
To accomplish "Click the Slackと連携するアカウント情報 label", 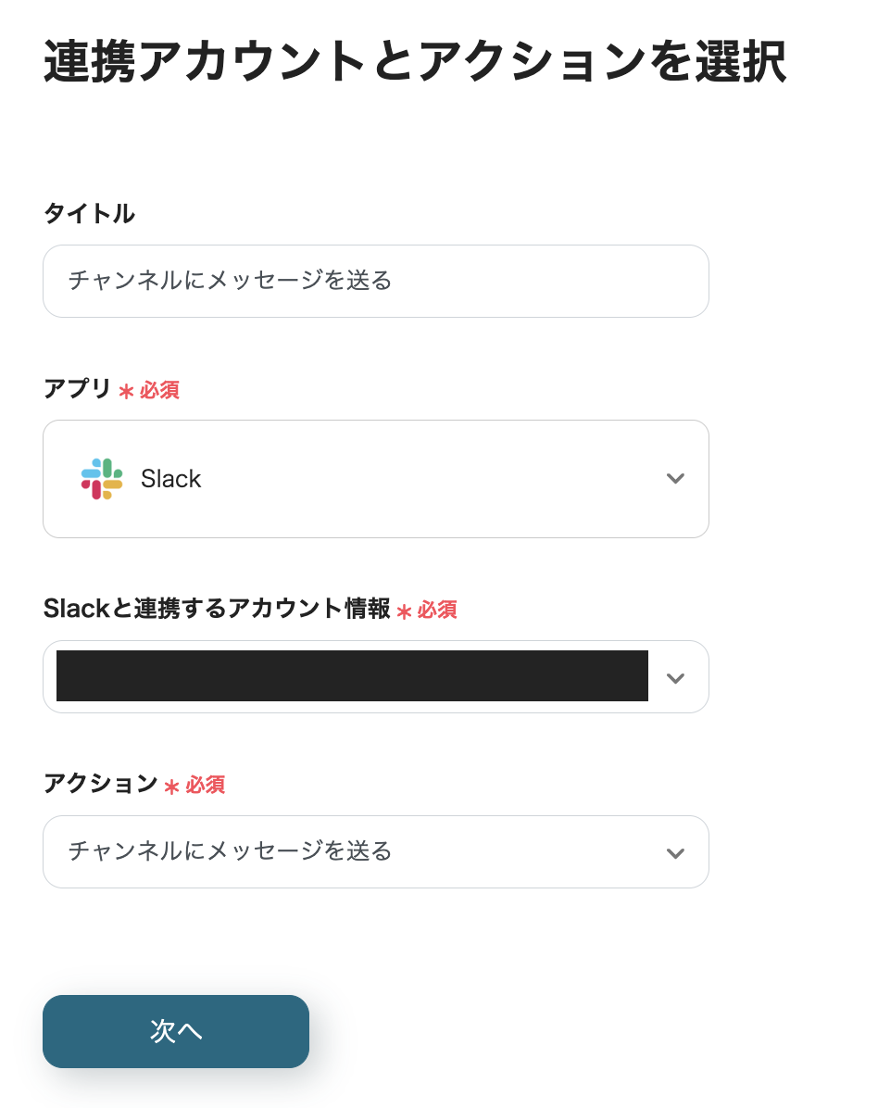I will pyautogui.click(x=216, y=609).
